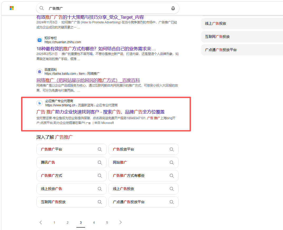The height and width of the screenshot is (230, 283).
Task: Open the 百度百科 网络推广 result link
Action: coord(88,80)
